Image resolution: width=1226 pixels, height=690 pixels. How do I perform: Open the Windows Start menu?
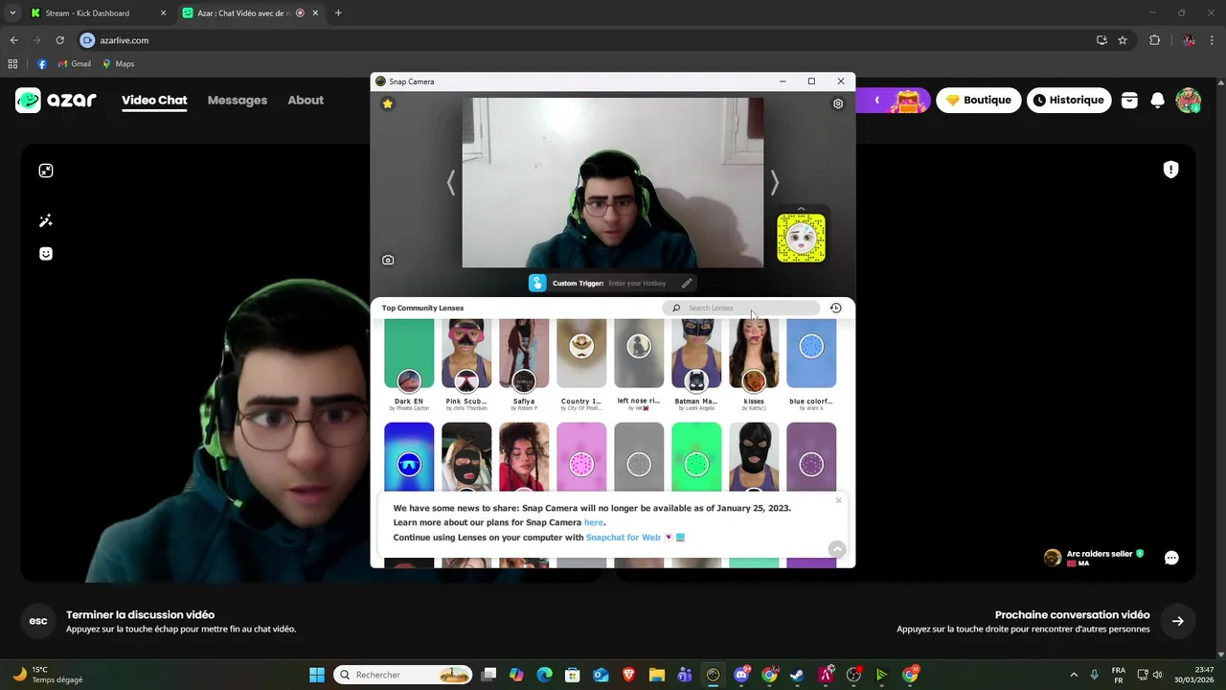[x=317, y=675]
